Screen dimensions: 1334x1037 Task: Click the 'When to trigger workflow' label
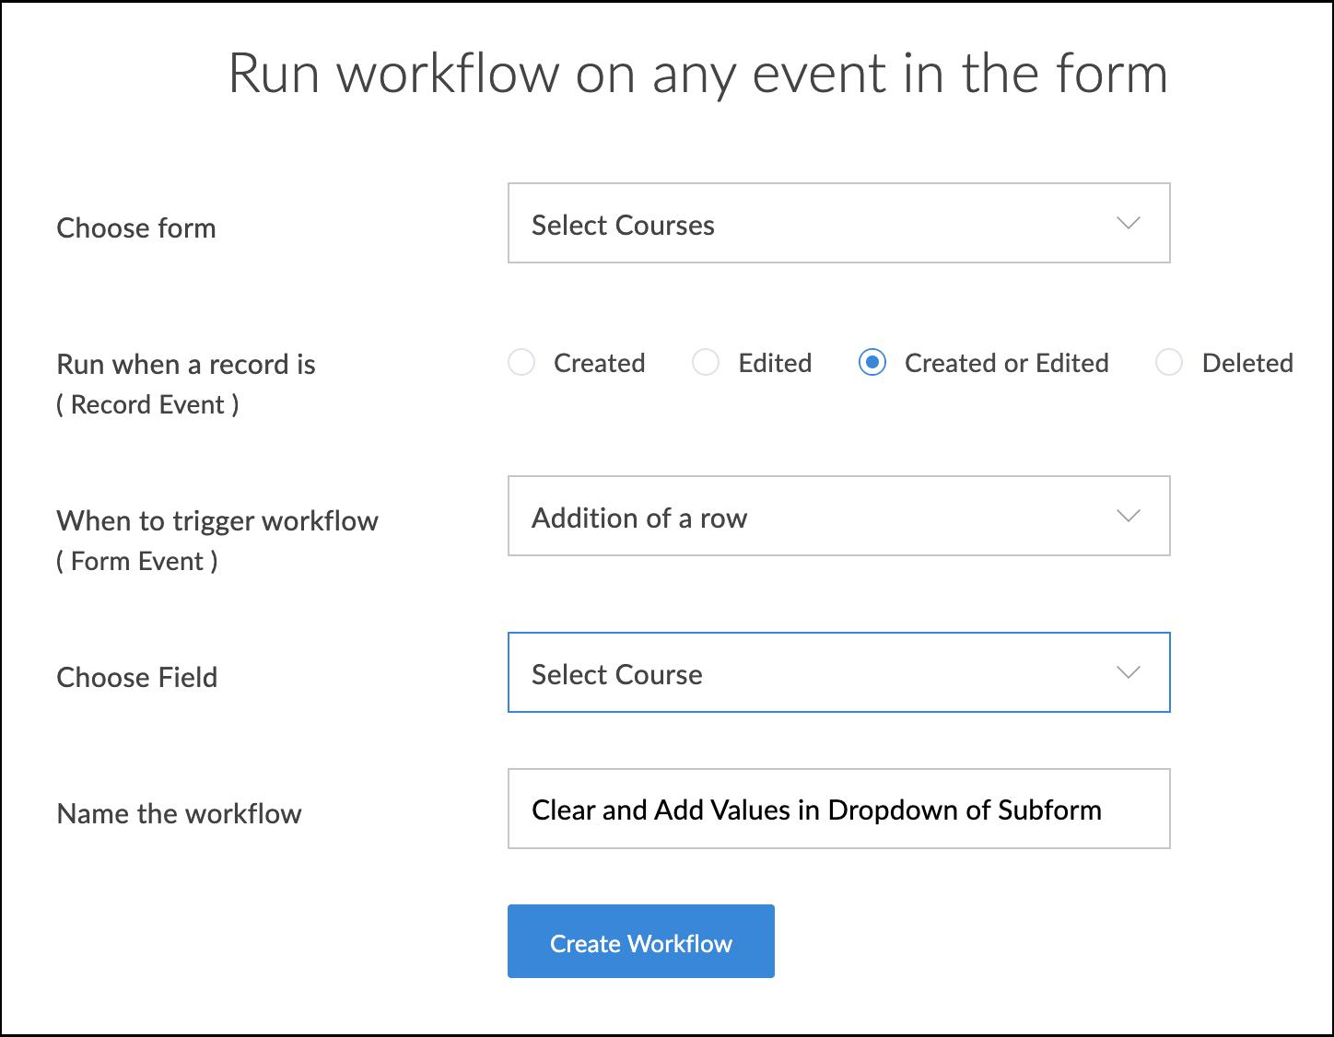tap(217, 521)
